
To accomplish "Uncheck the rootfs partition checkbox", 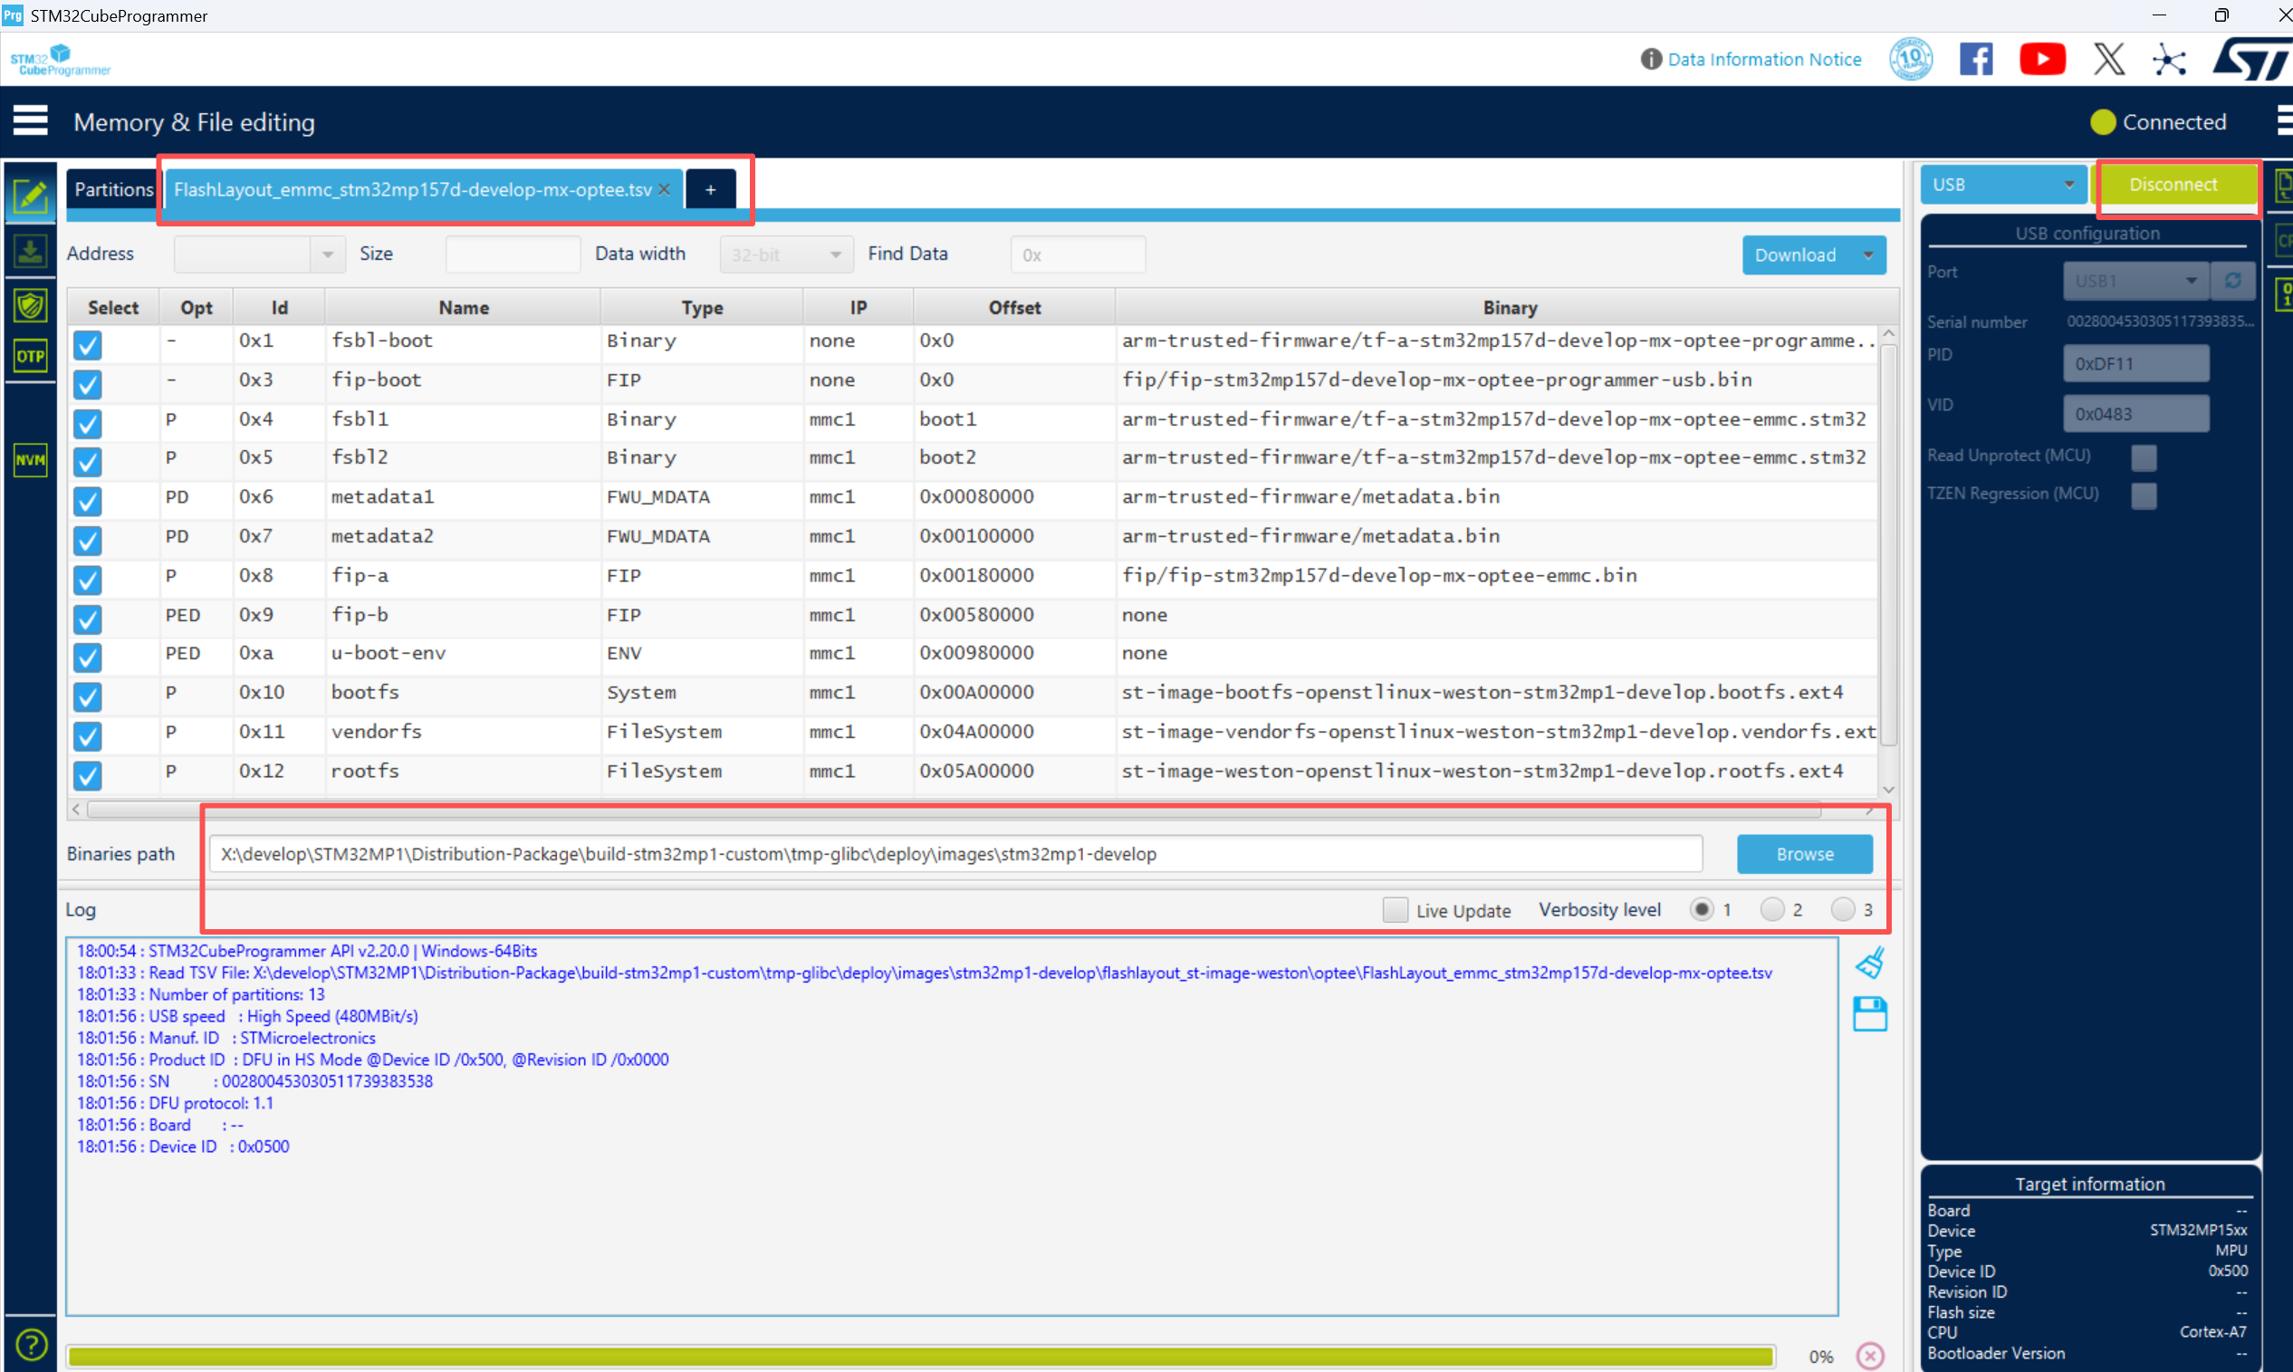I will point(88,773).
